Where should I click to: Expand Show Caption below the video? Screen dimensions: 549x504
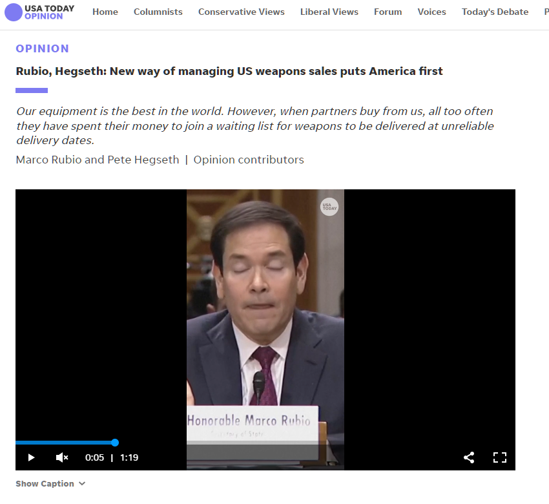50,484
